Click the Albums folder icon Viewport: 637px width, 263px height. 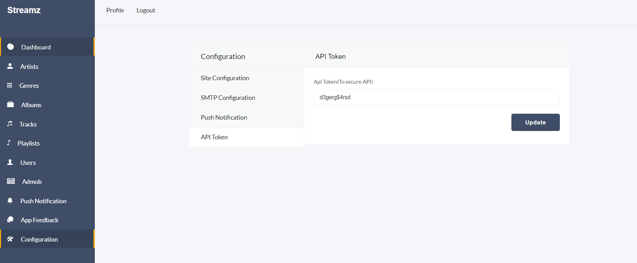pyautogui.click(x=10, y=104)
